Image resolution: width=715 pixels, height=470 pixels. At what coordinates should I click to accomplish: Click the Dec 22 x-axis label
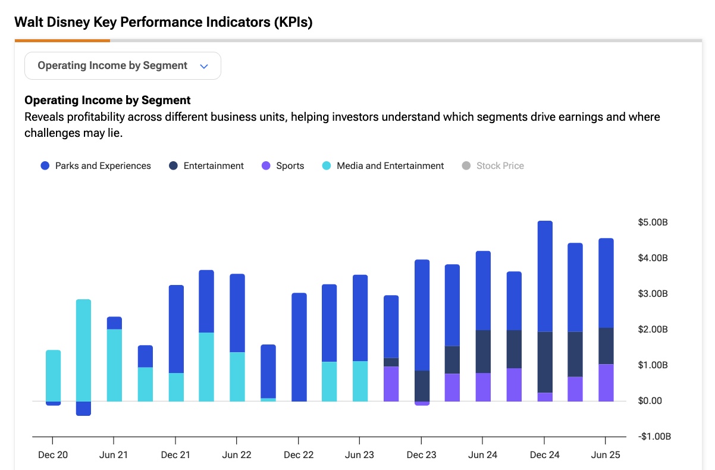299,455
